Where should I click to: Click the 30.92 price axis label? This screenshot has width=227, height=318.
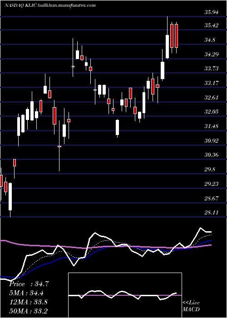[212, 140]
